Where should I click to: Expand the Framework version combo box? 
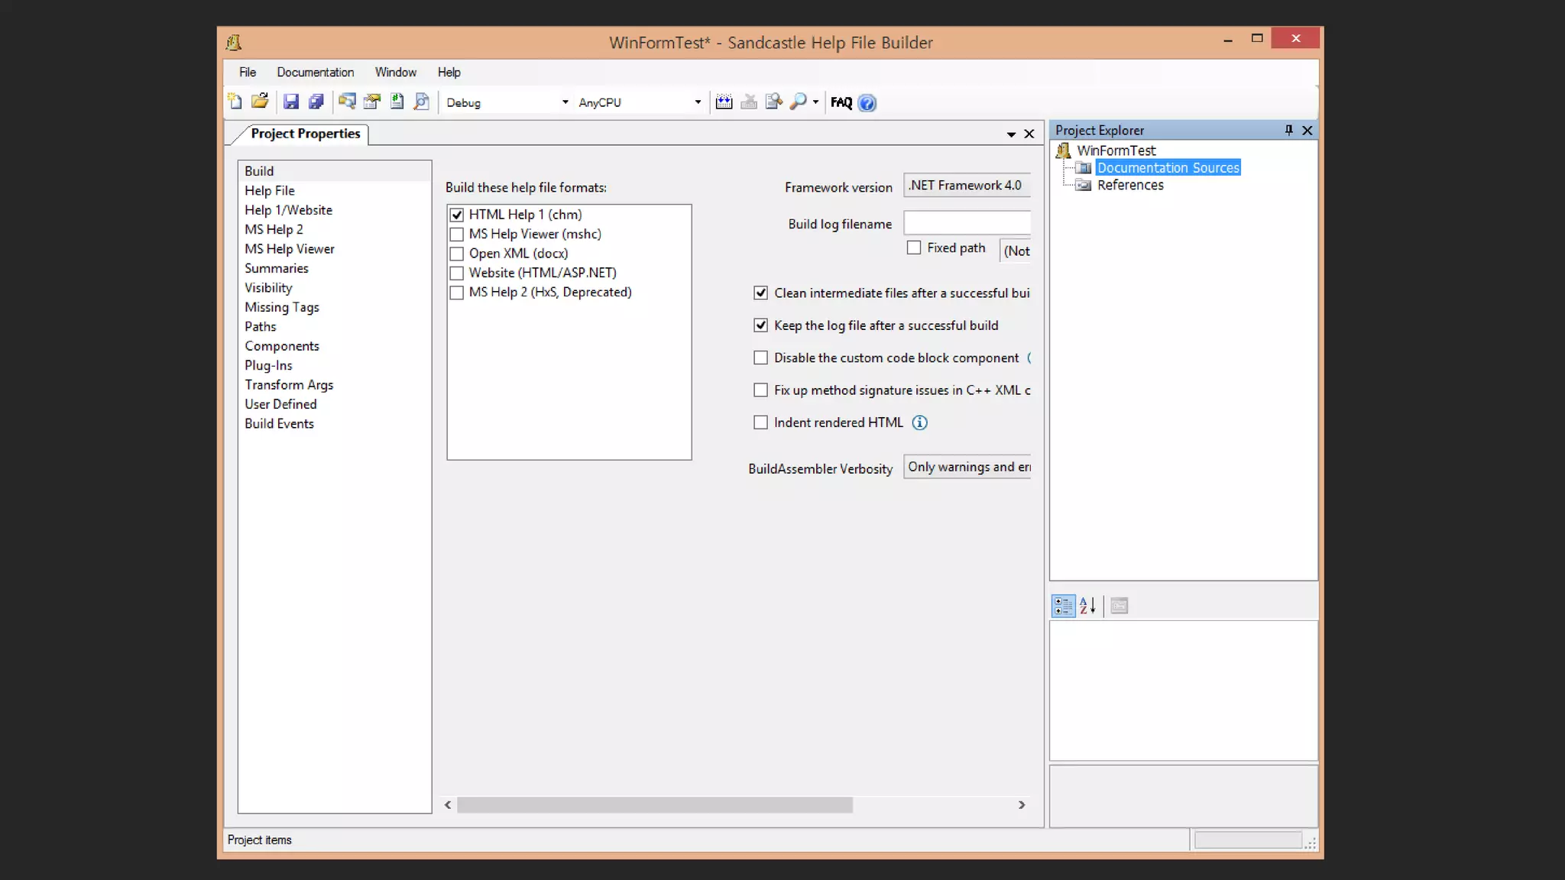[967, 186]
